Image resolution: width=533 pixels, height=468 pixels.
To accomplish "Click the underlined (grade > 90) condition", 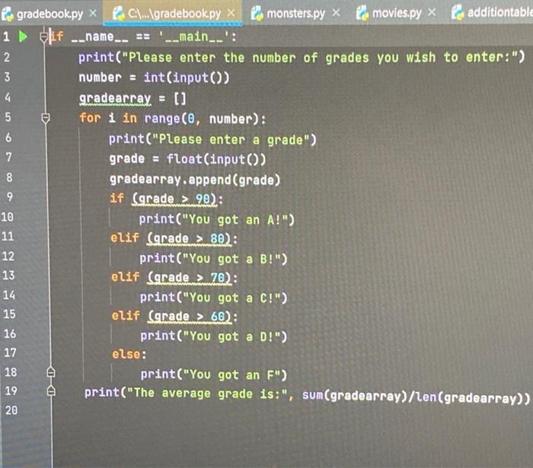I will pos(174,199).
